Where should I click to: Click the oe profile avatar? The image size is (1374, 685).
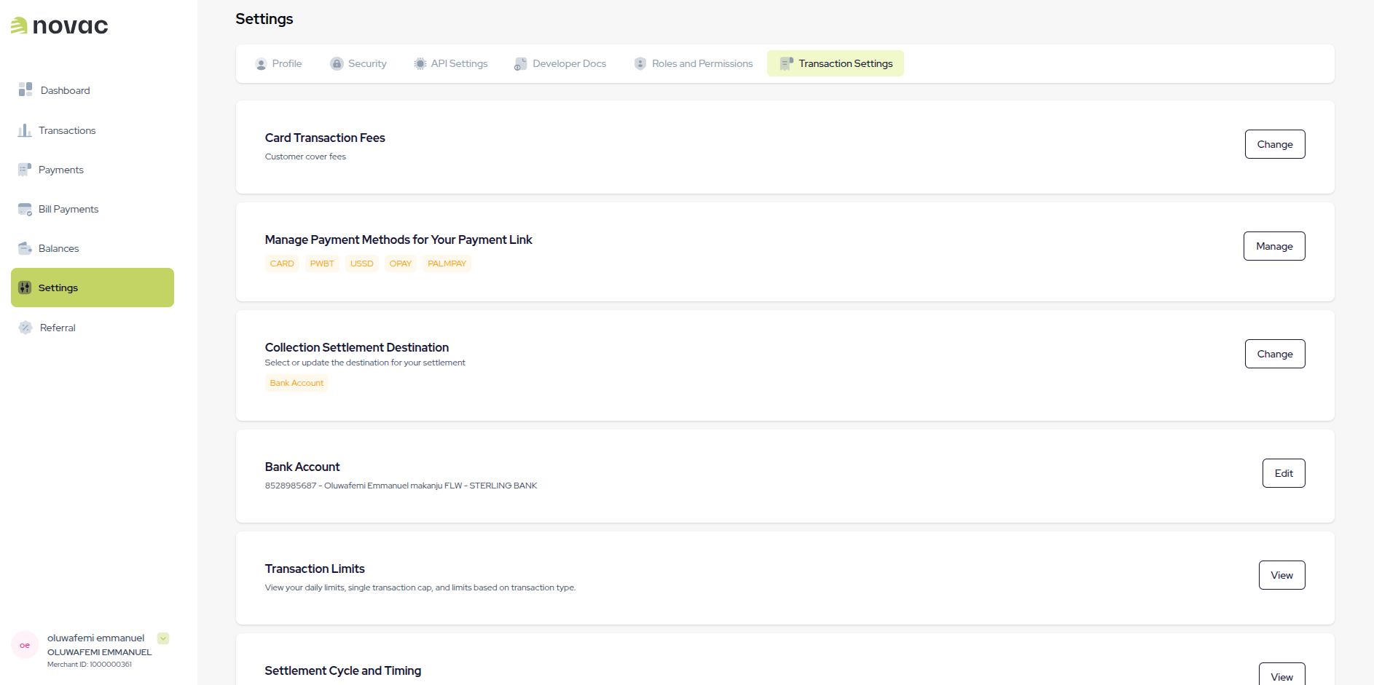pos(24,645)
